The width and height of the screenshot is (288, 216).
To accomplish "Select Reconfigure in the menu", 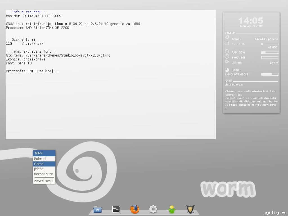I will coord(44,174).
